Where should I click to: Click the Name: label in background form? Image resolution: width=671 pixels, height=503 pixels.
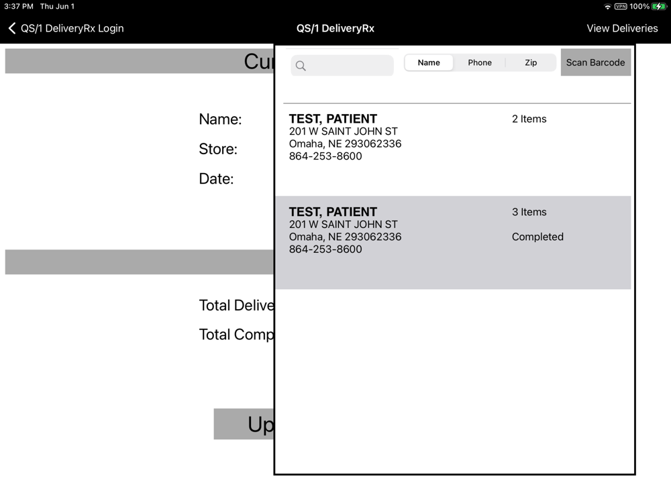point(220,119)
